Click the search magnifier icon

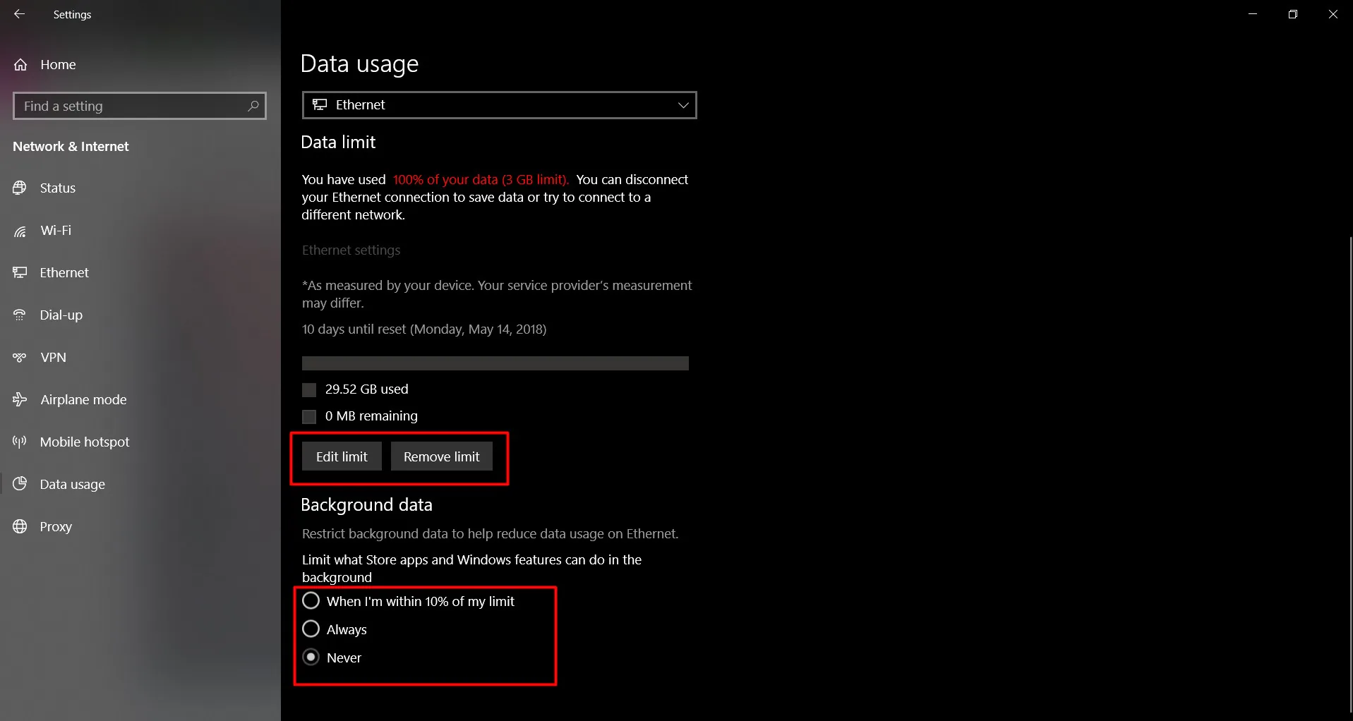(x=253, y=106)
